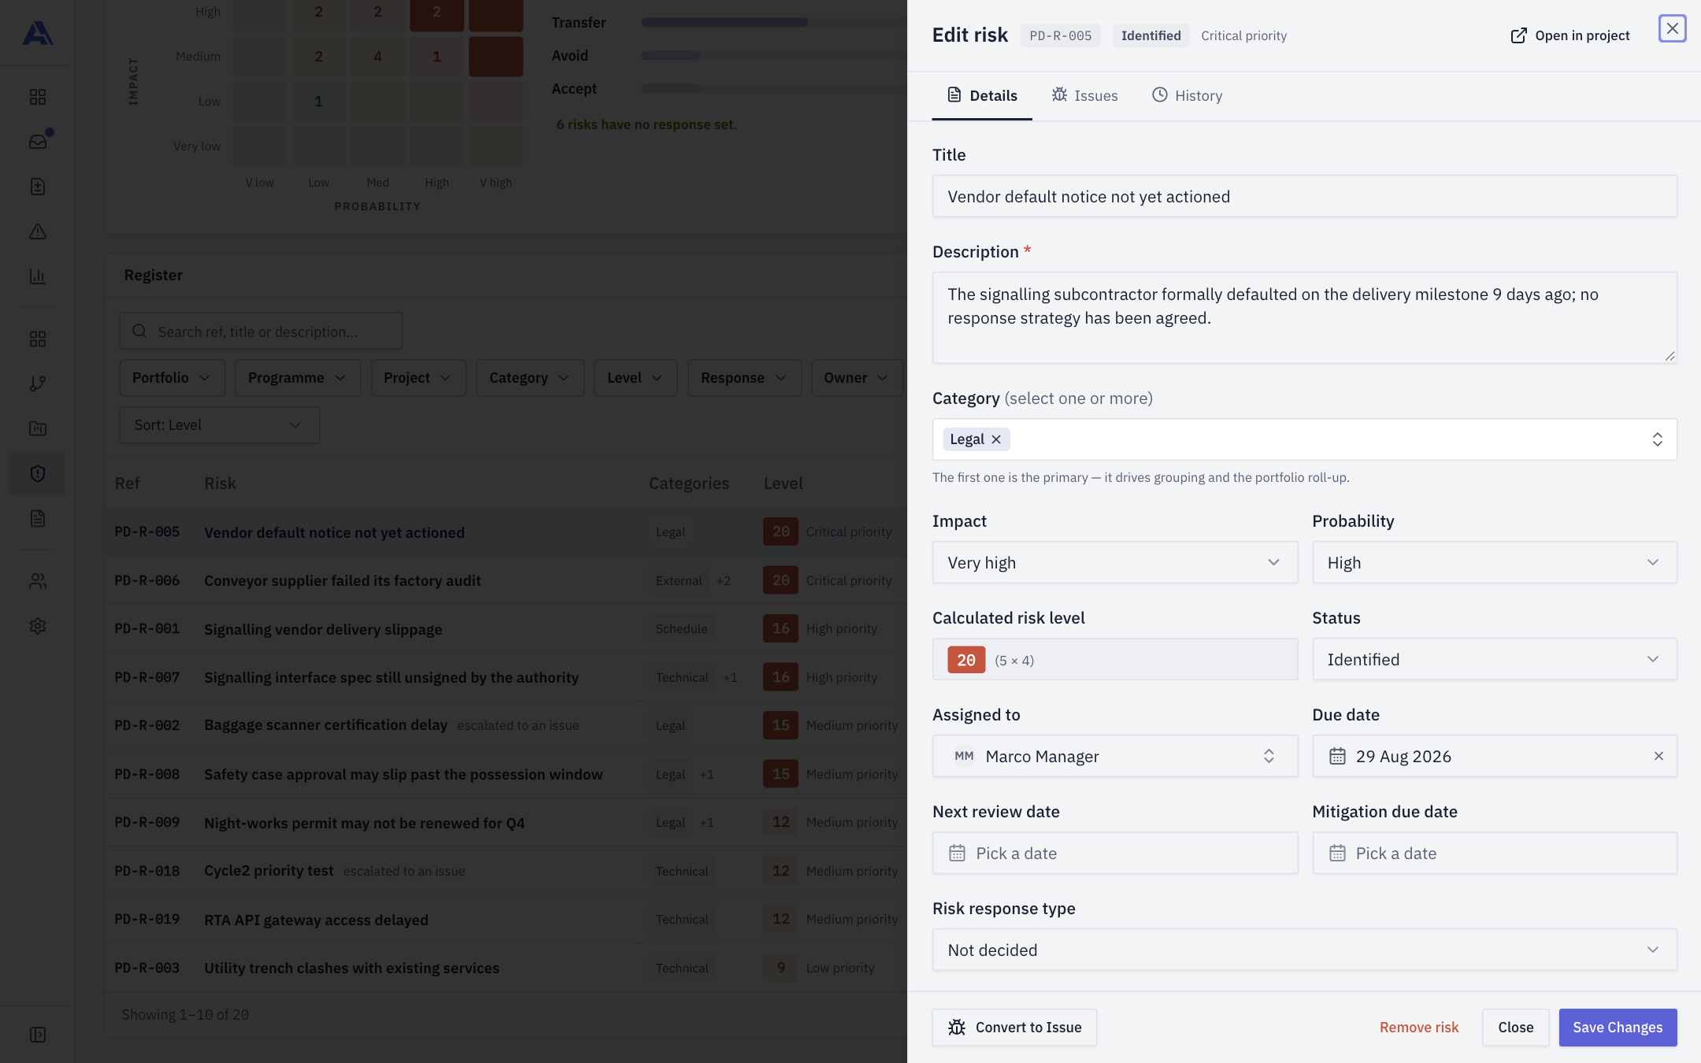
Task: Expand the Probability dropdown showing High
Action: click(x=1495, y=562)
